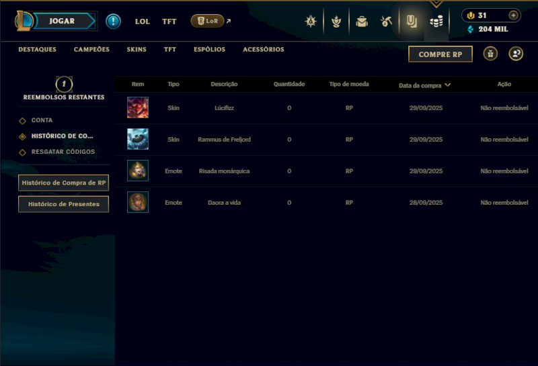
Task: Click the gift center icon
Action: (490, 54)
